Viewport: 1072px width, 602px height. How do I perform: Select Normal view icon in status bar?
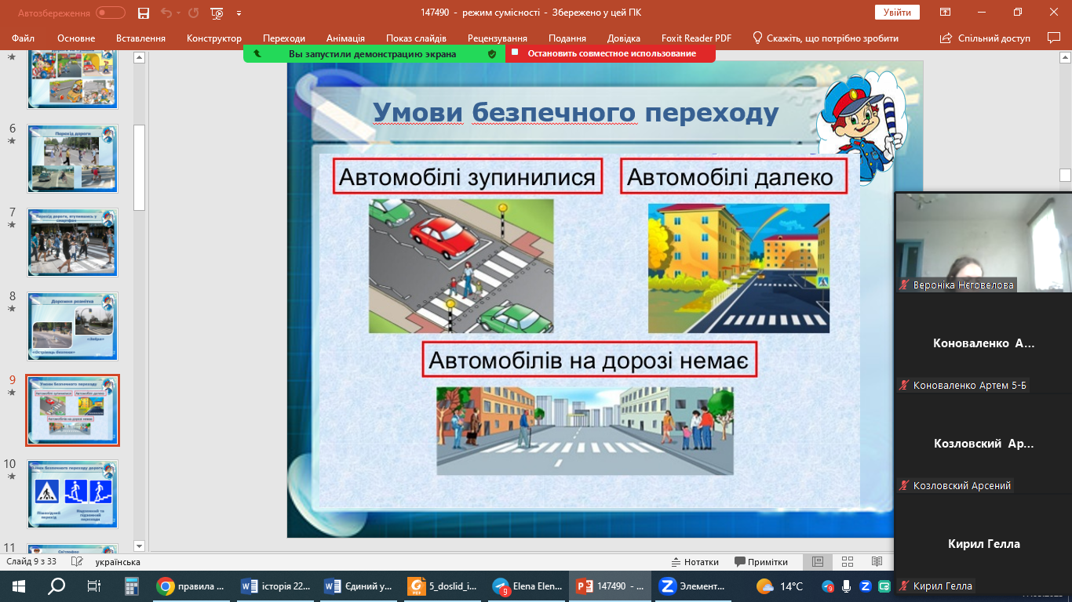tap(818, 562)
